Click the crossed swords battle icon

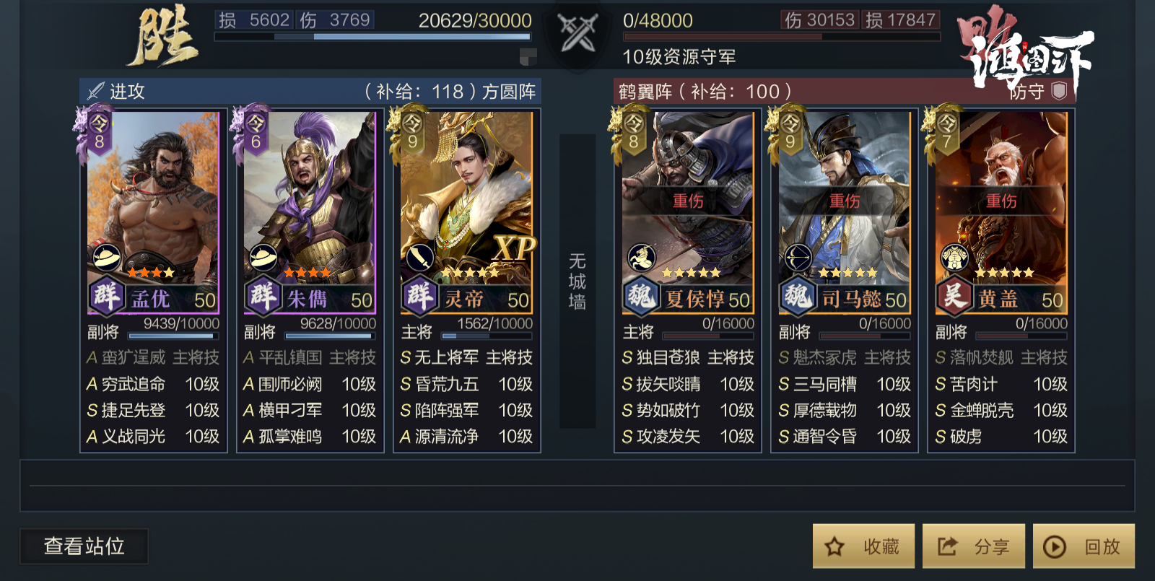[x=577, y=32]
